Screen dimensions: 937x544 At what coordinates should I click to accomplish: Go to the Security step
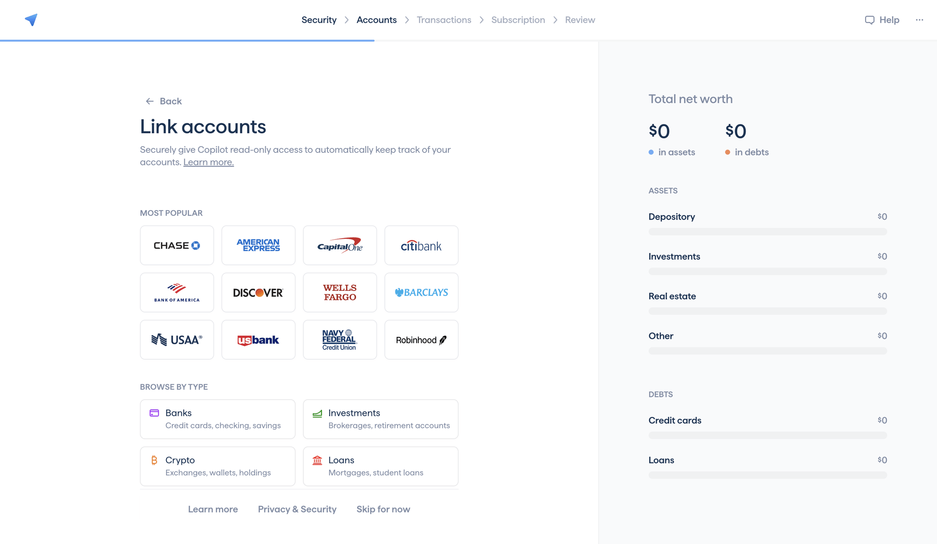pos(319,20)
